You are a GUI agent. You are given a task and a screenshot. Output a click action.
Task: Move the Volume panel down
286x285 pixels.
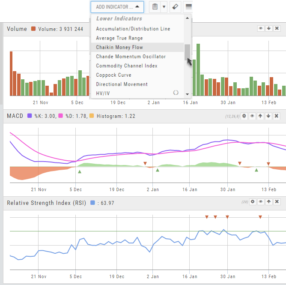point(268,29)
